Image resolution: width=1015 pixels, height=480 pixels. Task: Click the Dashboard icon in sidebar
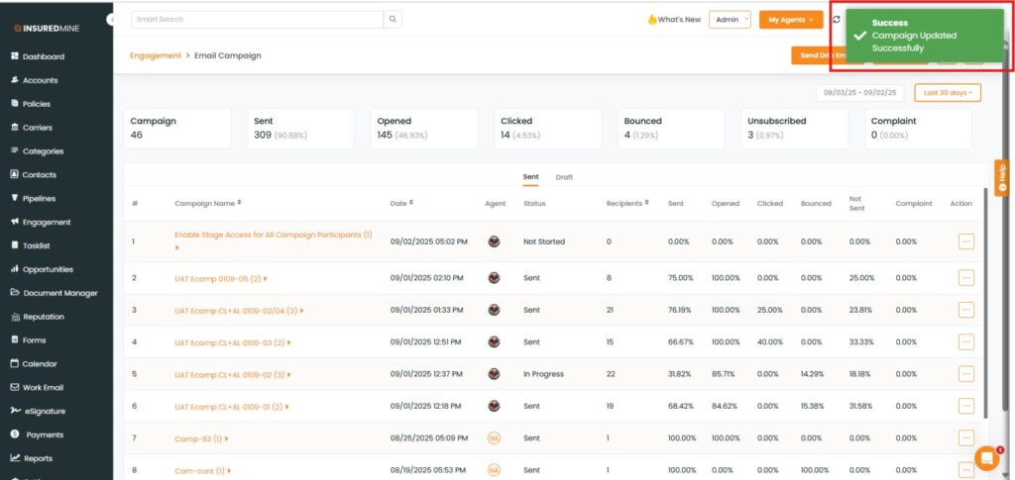15,56
